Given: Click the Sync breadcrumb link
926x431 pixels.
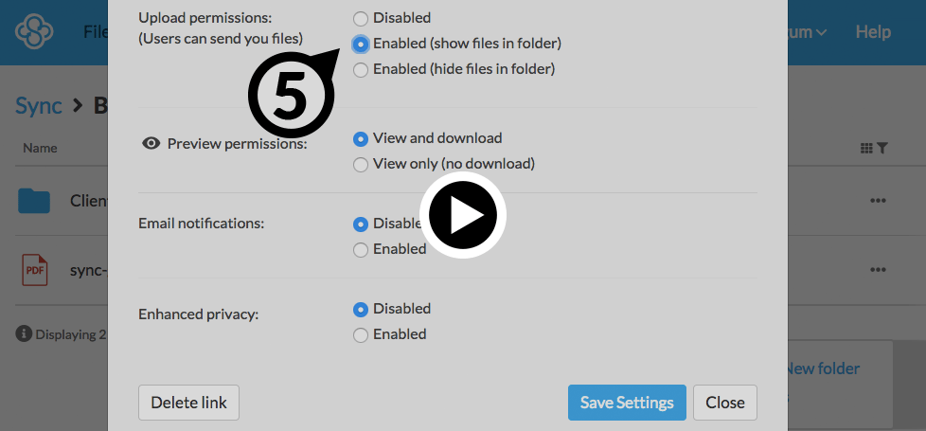Looking at the screenshot, I should [x=39, y=105].
